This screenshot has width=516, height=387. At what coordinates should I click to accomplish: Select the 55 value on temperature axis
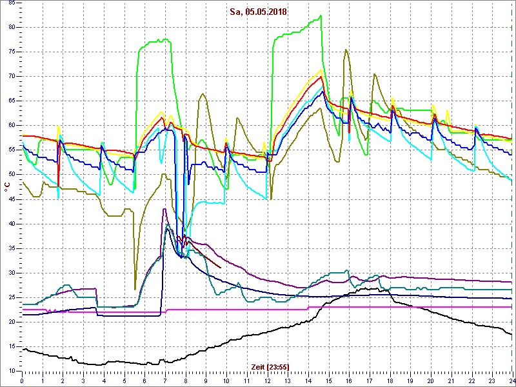point(12,150)
